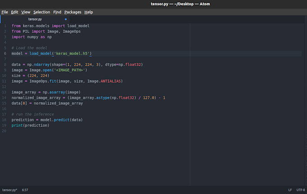Select the tensor.py editor tab
The width and height of the screenshot is (307, 194).
click(x=35, y=19)
